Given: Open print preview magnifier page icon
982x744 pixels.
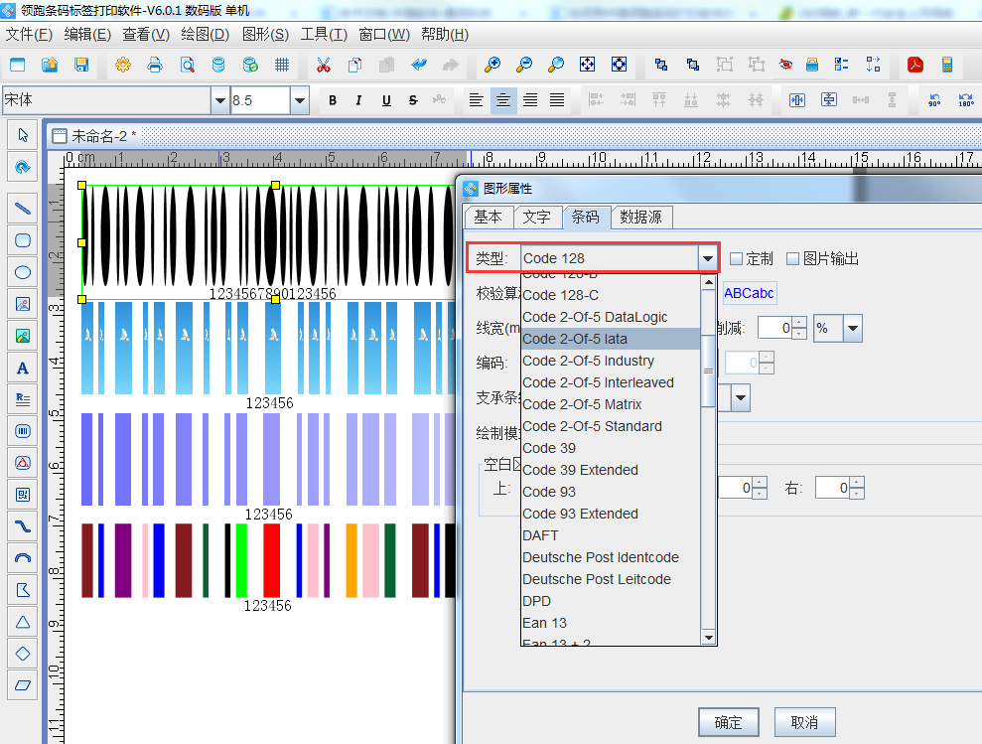Looking at the screenshot, I should coord(187,65).
